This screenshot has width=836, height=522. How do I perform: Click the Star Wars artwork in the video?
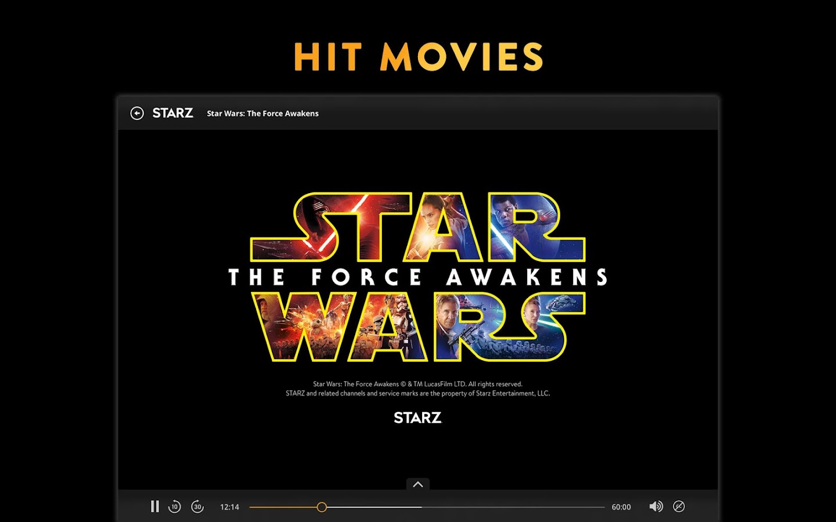point(418,277)
